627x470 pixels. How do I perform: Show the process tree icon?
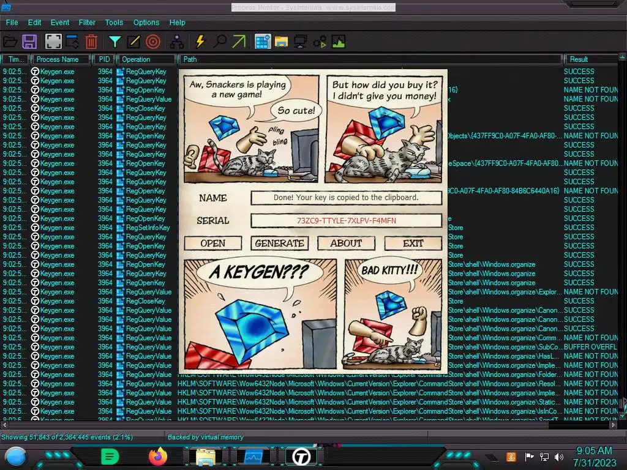177,42
